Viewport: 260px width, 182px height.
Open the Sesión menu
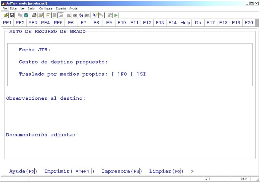point(32,8)
